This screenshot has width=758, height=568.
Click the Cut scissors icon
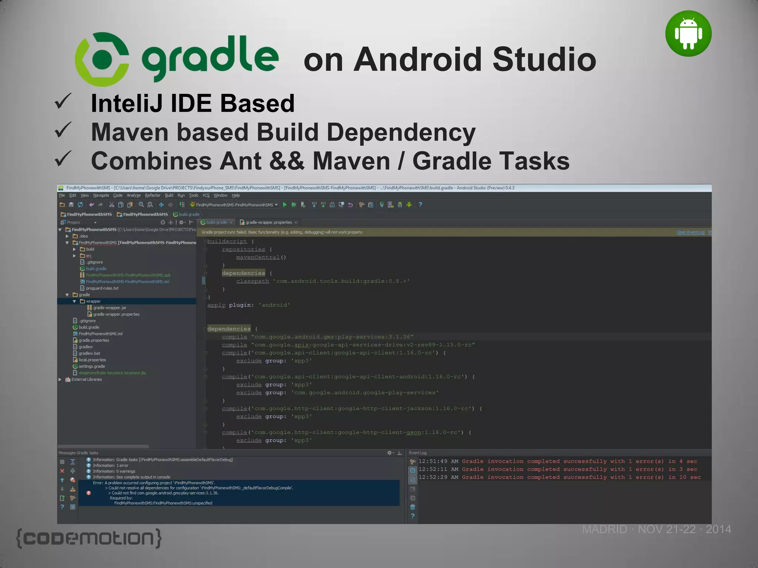click(x=111, y=204)
